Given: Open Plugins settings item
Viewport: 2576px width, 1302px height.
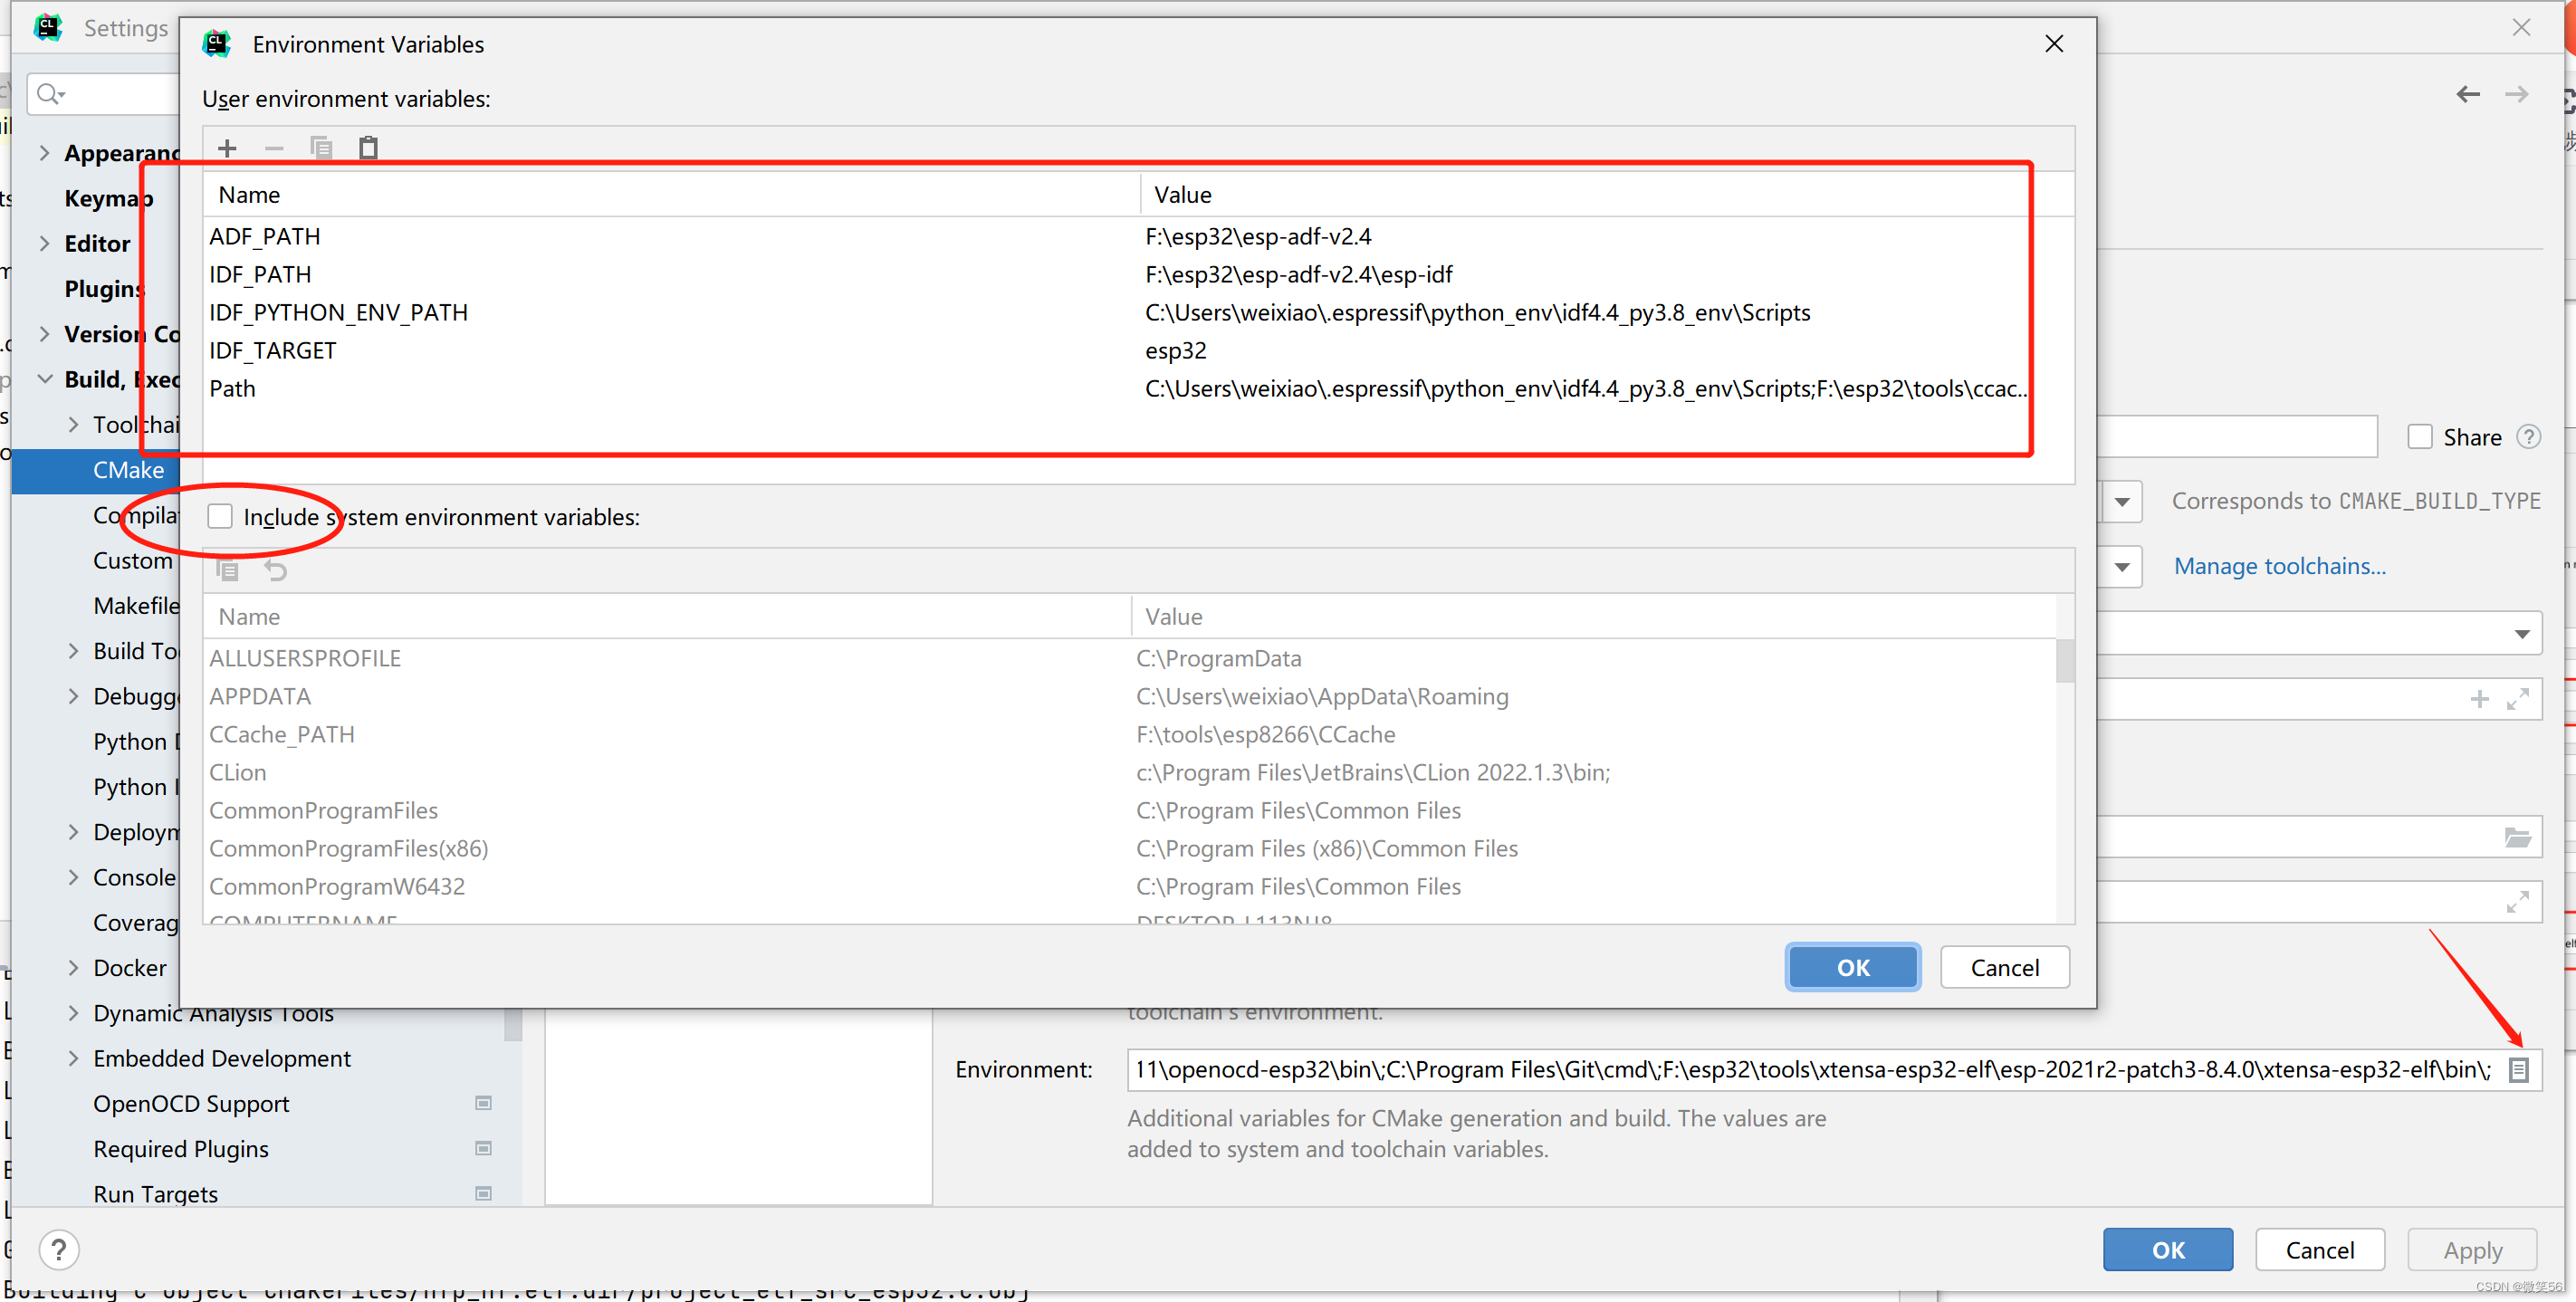Looking at the screenshot, I should pos(105,289).
